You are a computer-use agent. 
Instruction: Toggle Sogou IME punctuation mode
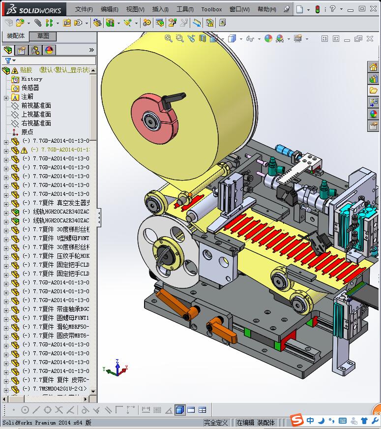pos(331,420)
